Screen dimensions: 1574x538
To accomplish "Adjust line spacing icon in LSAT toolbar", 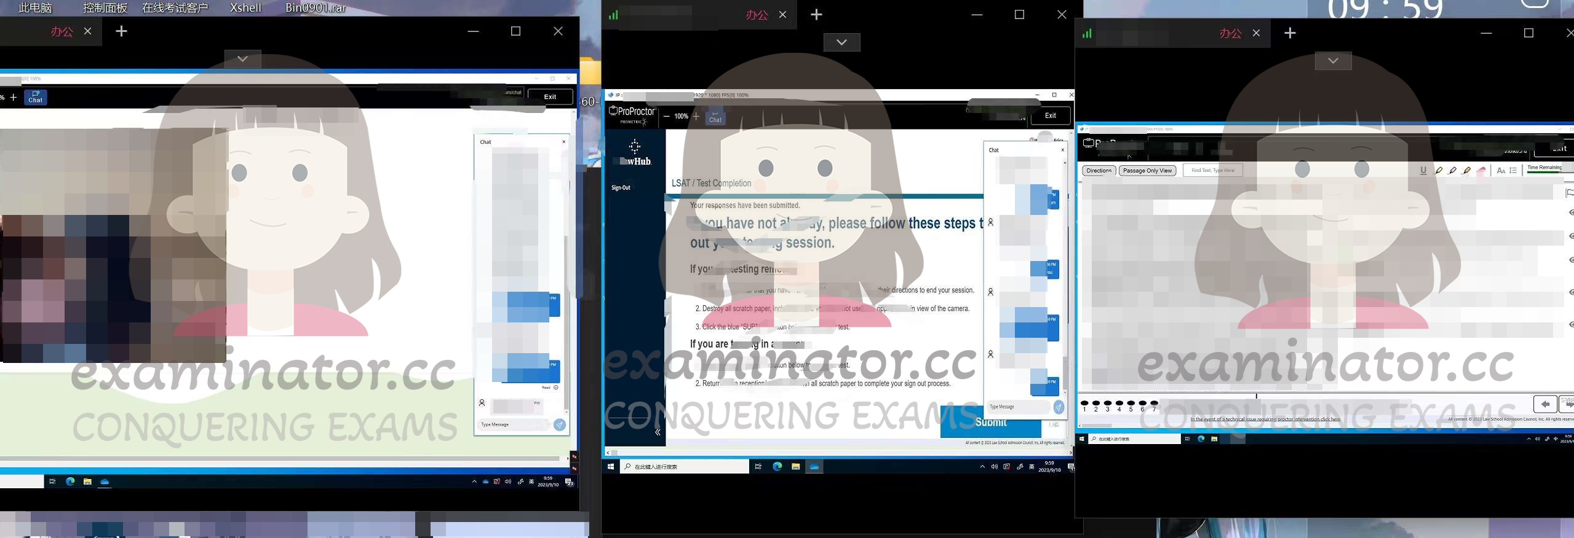I will [1513, 171].
